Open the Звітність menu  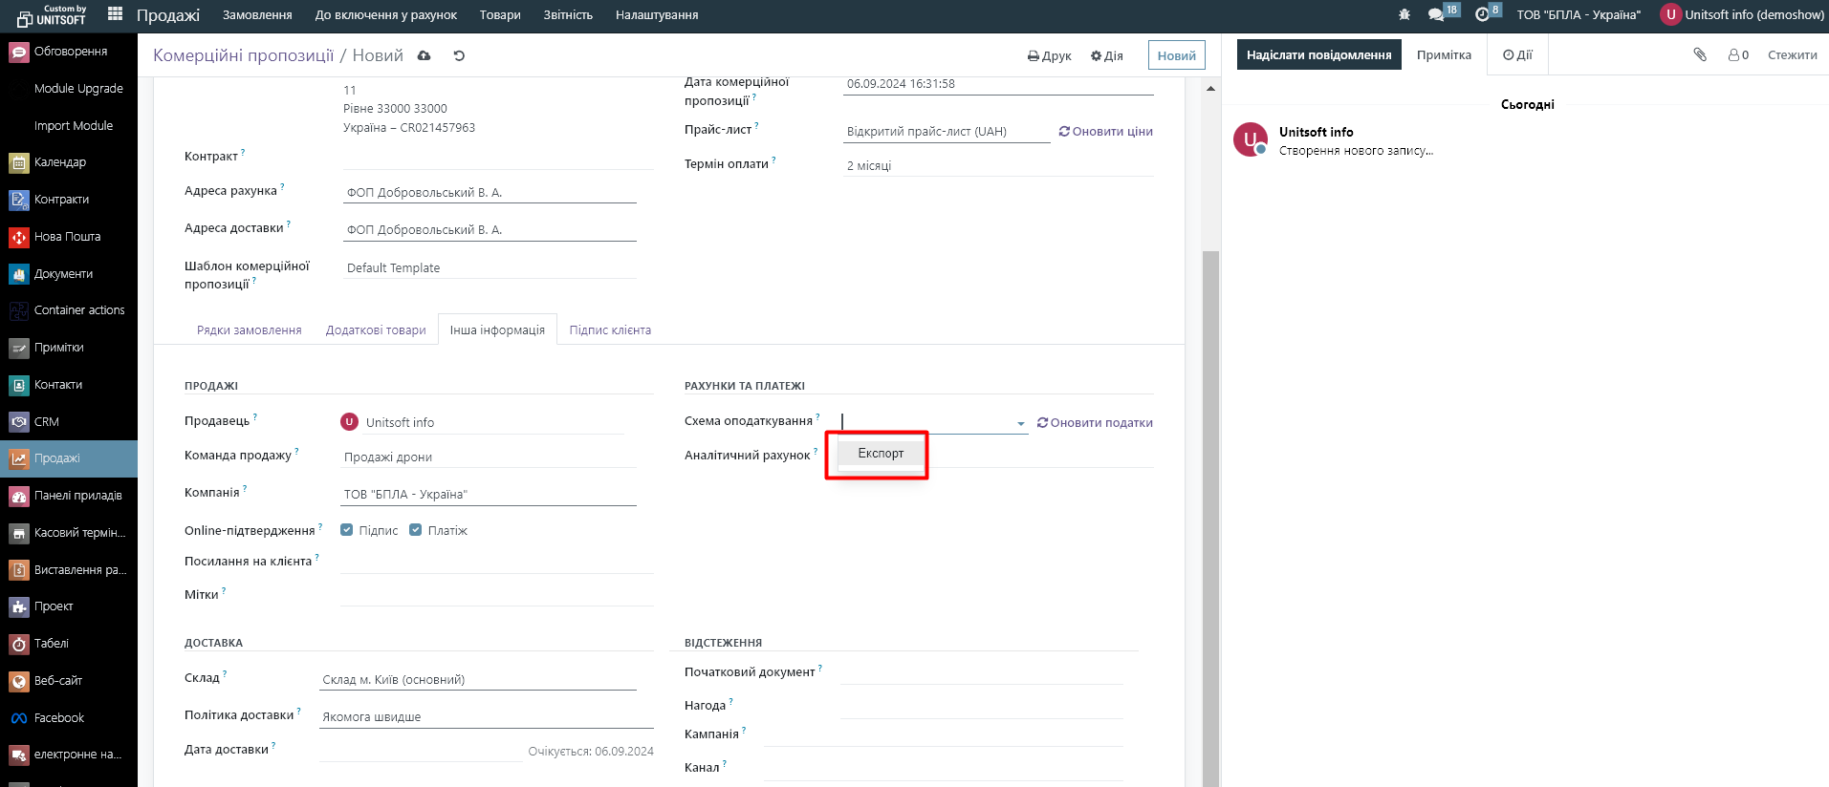568,14
